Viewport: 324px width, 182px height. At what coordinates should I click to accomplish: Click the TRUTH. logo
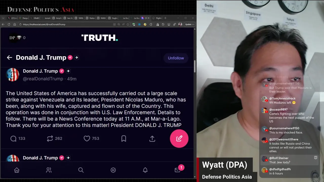pos(99,38)
